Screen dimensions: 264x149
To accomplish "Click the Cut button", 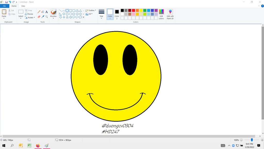I will point(11,10).
